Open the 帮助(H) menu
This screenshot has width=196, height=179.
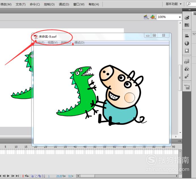coord(94,4)
